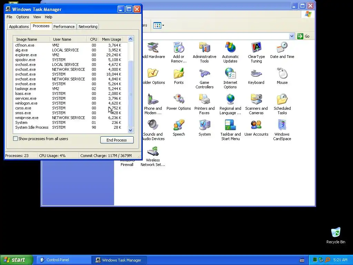Open Speech settings icon
This screenshot has width=353, height=265.
coord(179,128)
